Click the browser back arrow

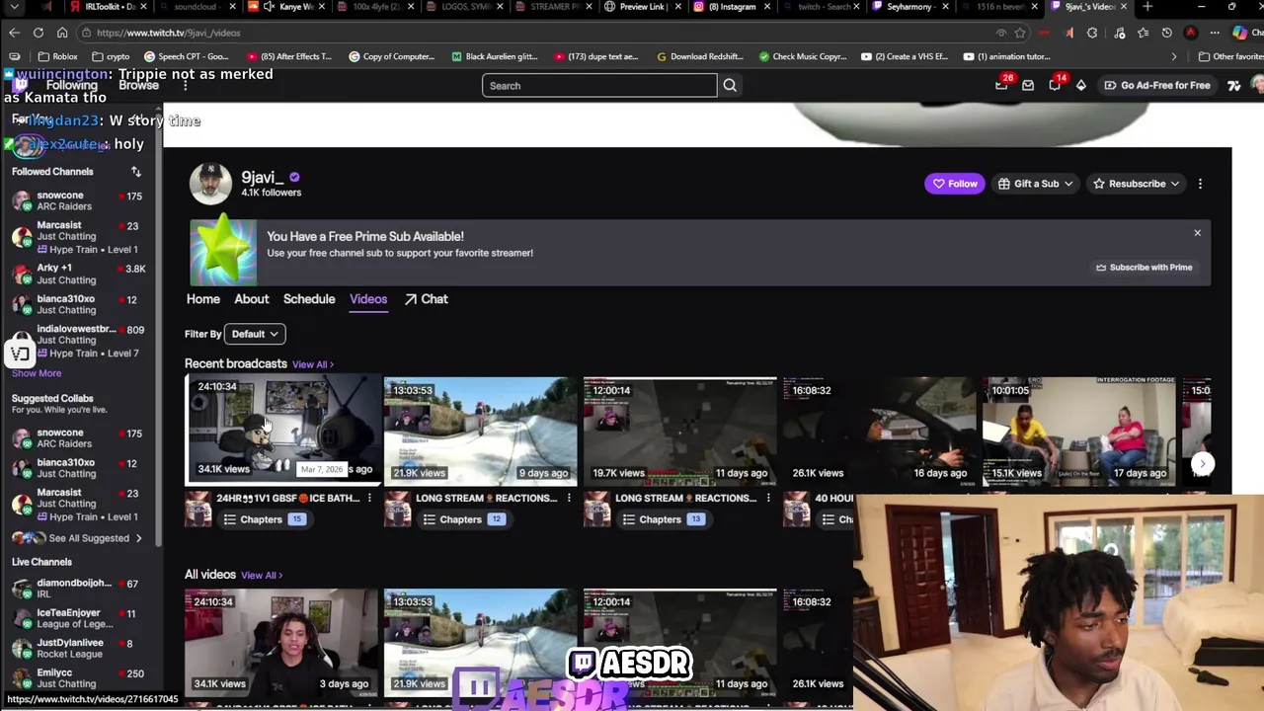pyautogui.click(x=14, y=33)
